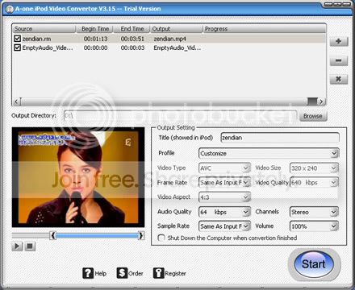Screen dimensions: 355x290
Task: Click output name zendian.mp4
Action: [x=170, y=39]
